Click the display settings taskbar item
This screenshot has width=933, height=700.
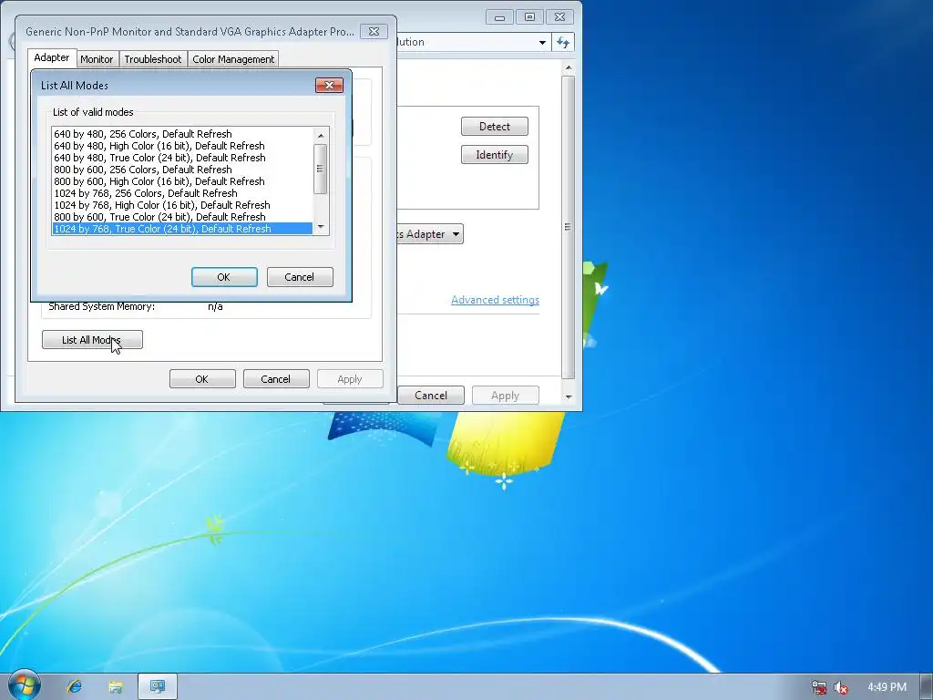click(x=158, y=687)
